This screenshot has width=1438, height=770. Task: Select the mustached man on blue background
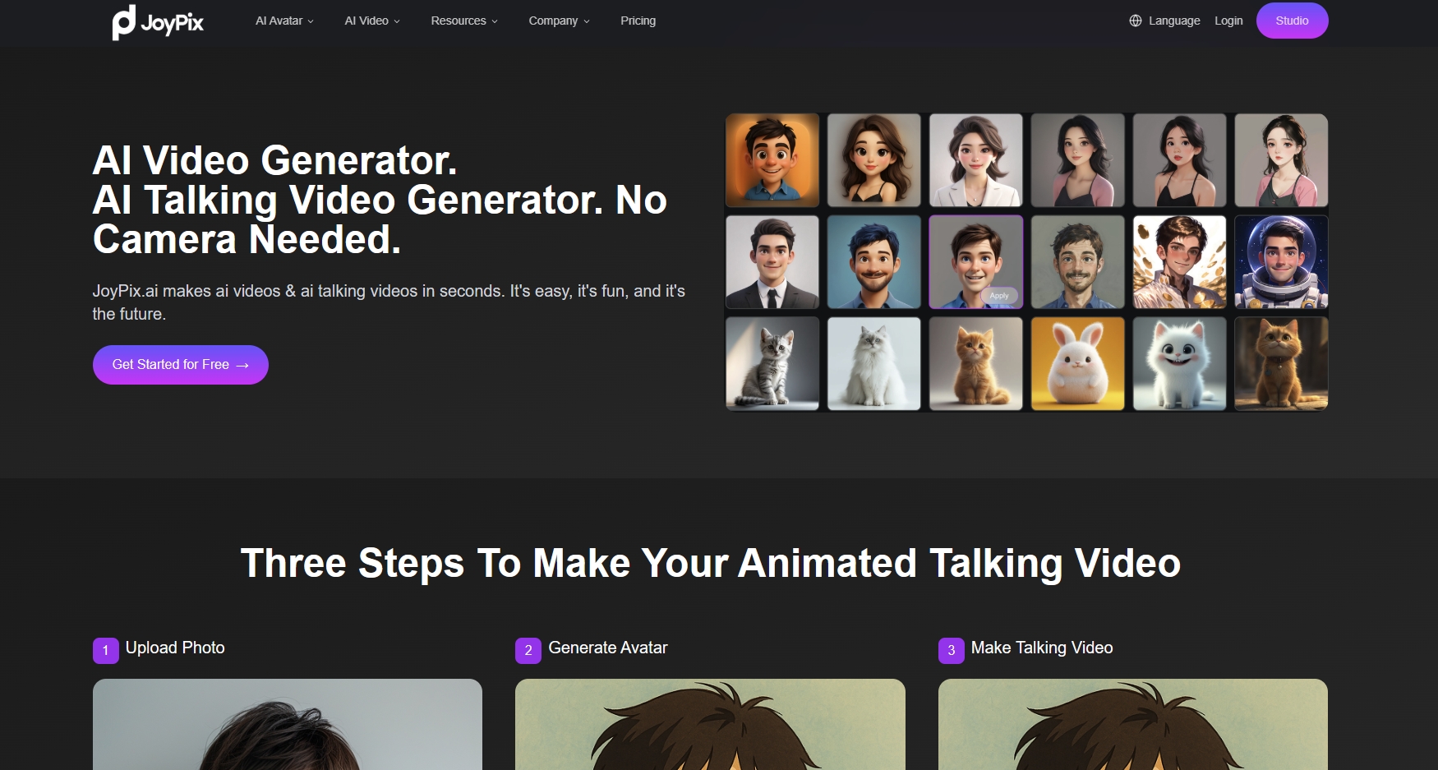(874, 262)
